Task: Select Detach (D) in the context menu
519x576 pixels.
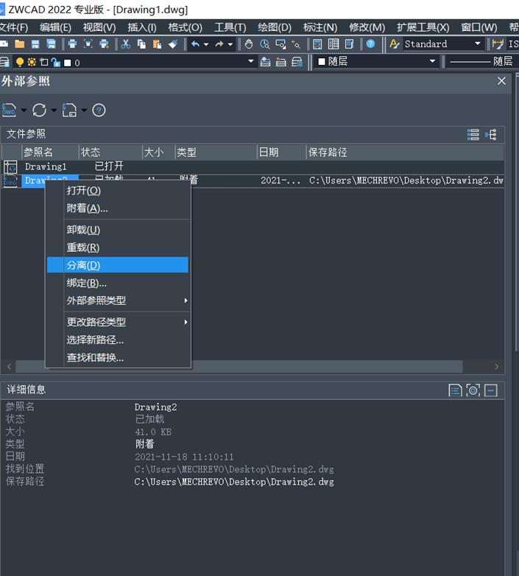Action: (x=118, y=265)
